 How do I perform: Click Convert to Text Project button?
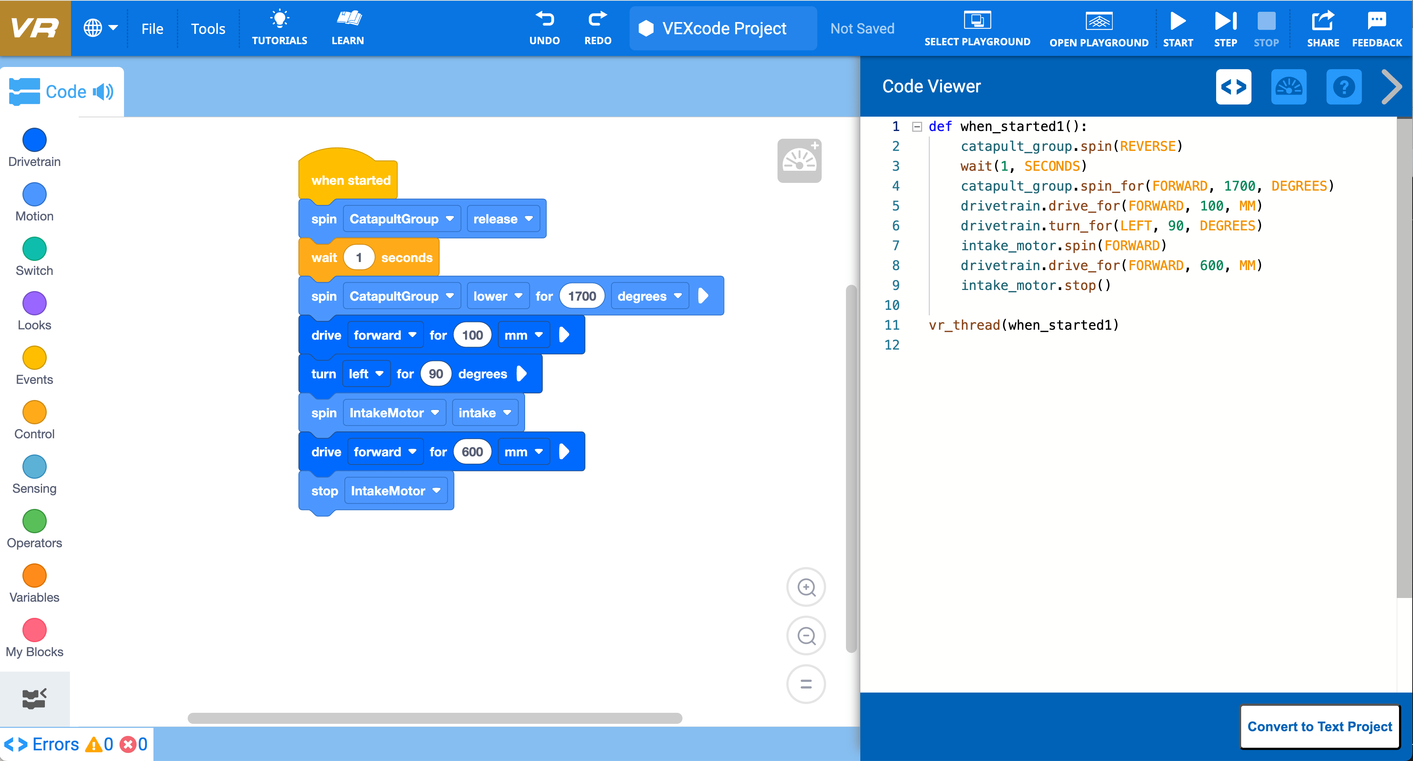click(1319, 726)
